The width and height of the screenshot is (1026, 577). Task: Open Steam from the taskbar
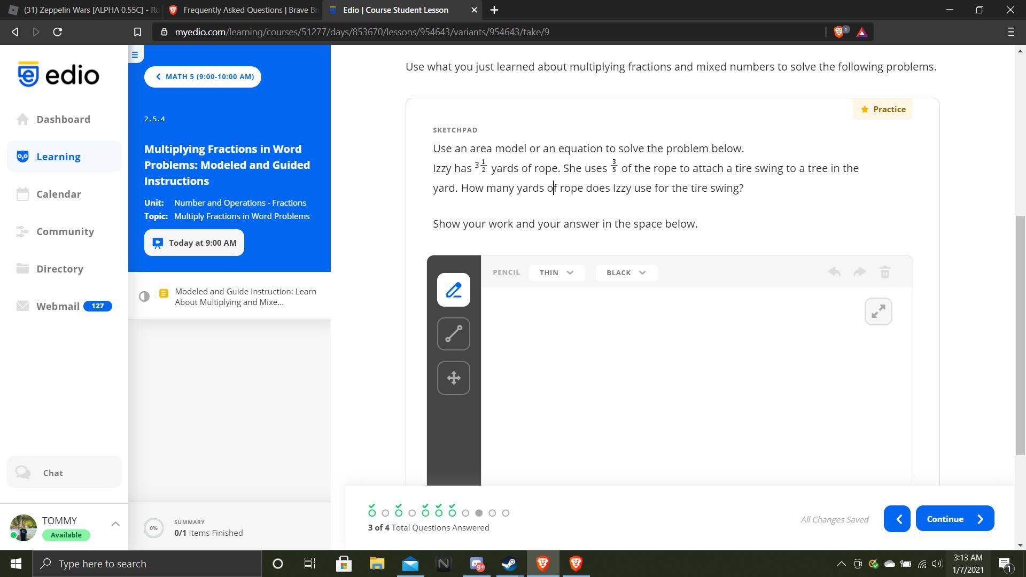point(509,564)
